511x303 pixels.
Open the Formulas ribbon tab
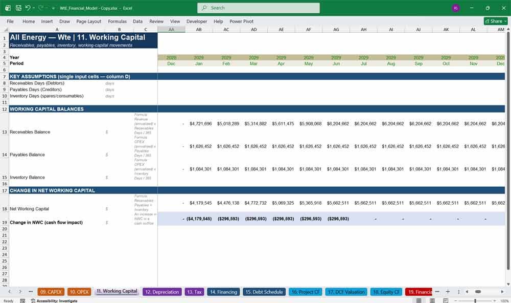coord(118,21)
